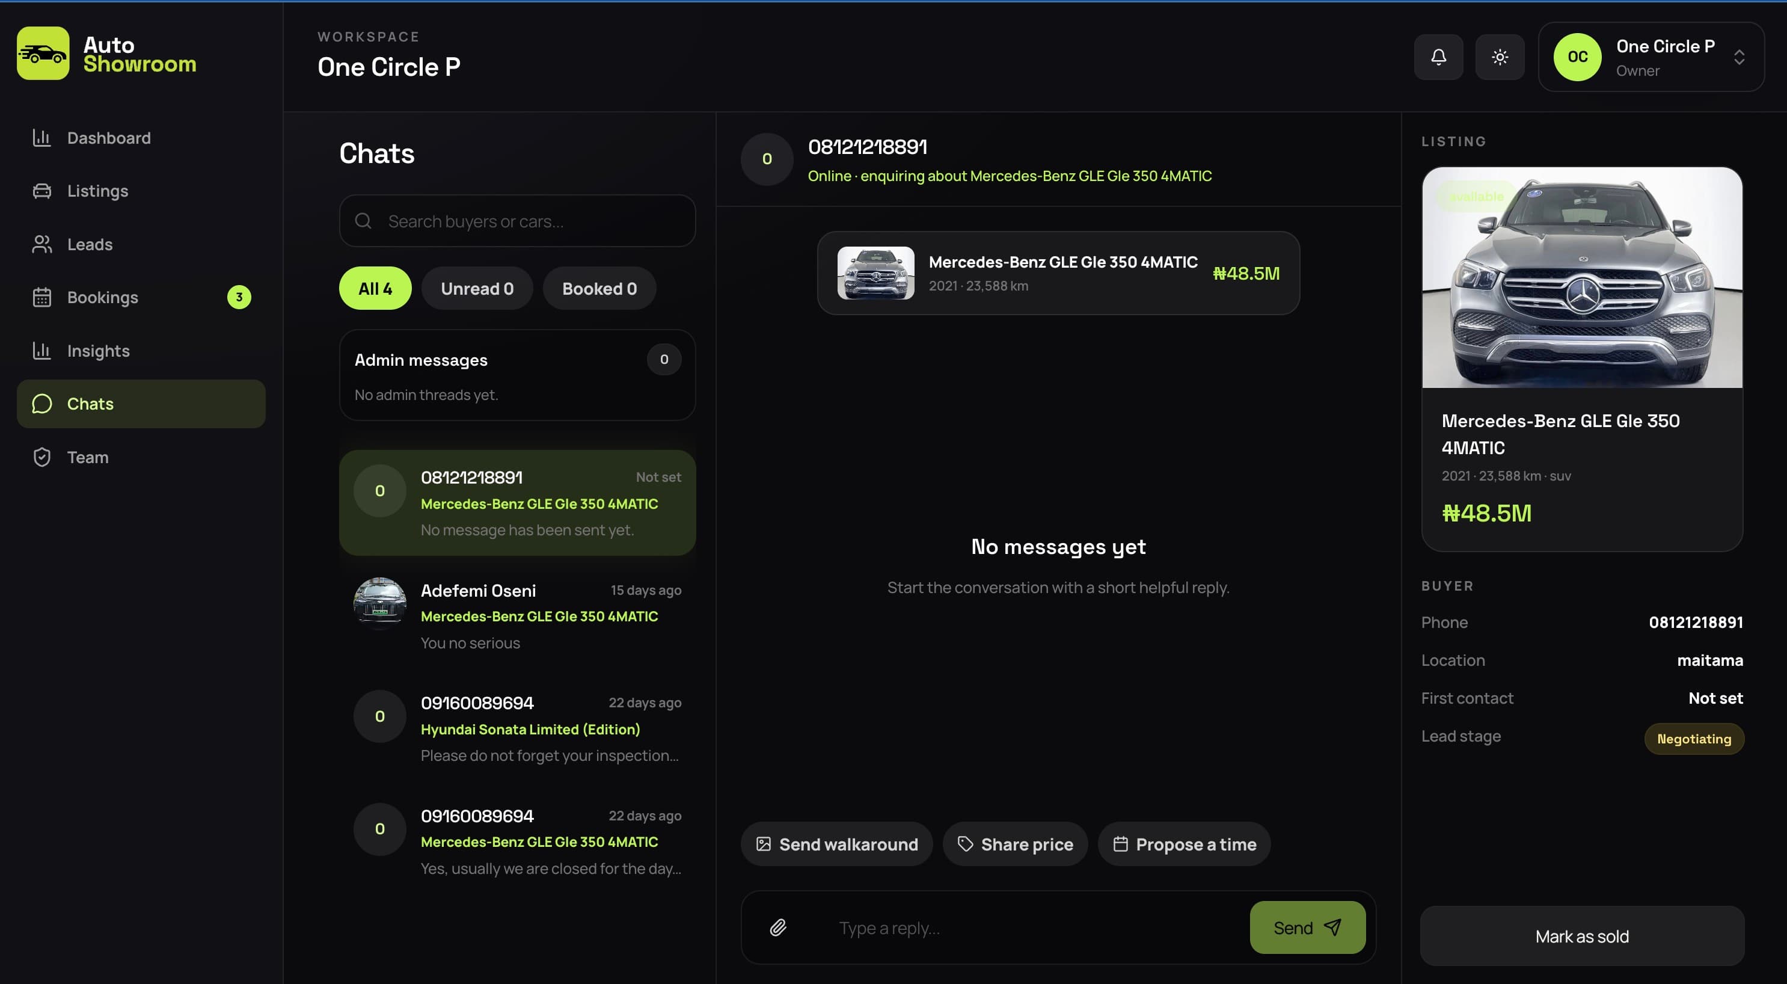Focus the Type a reply field
Viewport: 1787px width, 984px height.
click(1034, 928)
